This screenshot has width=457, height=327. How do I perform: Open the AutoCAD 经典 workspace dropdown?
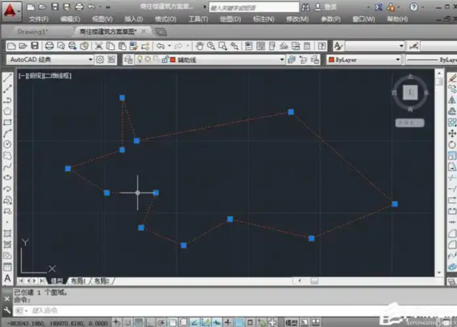pos(51,59)
